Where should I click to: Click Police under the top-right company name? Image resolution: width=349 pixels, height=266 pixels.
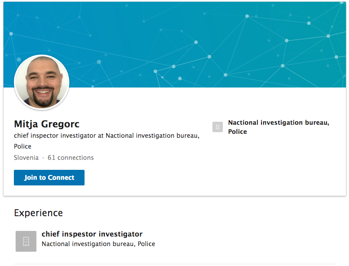coord(238,132)
